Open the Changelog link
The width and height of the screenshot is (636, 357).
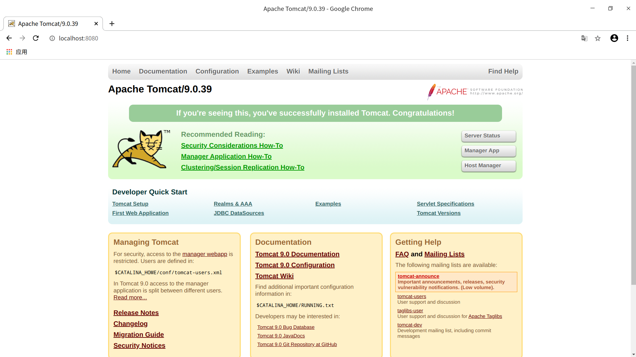coord(130,324)
